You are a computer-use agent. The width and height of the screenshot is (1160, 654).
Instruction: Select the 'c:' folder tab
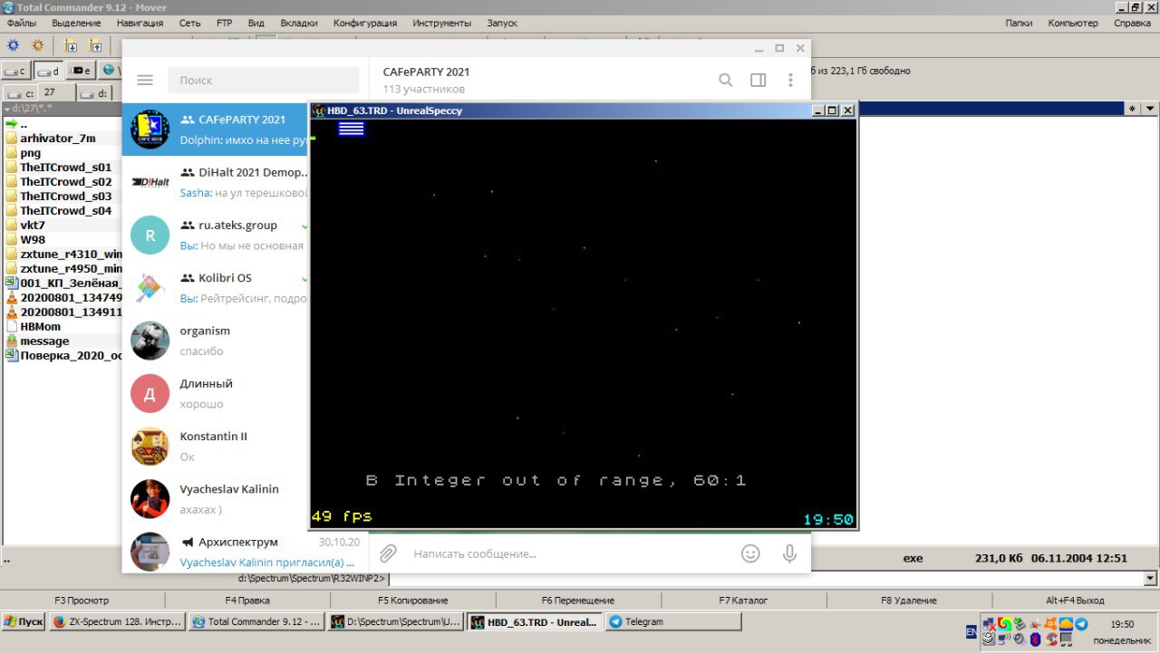(20, 92)
